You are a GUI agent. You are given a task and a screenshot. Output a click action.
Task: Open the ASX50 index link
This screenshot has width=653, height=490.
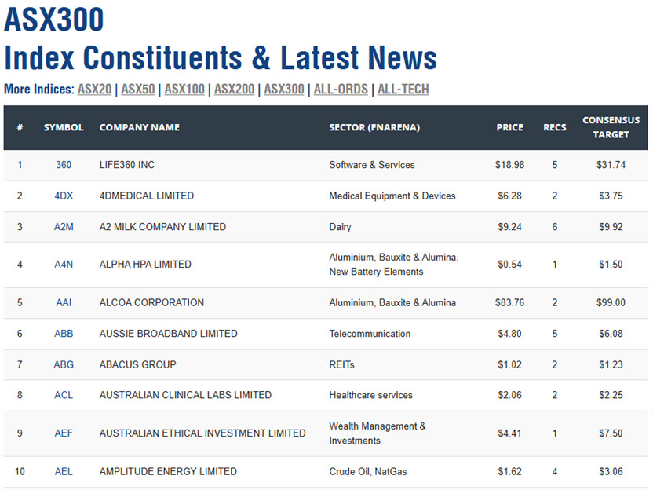(137, 89)
